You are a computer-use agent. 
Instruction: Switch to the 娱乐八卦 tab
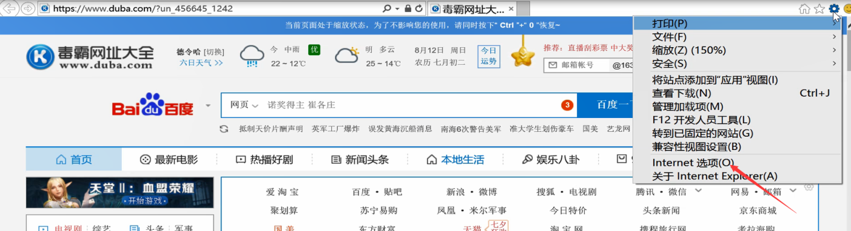tap(550, 160)
